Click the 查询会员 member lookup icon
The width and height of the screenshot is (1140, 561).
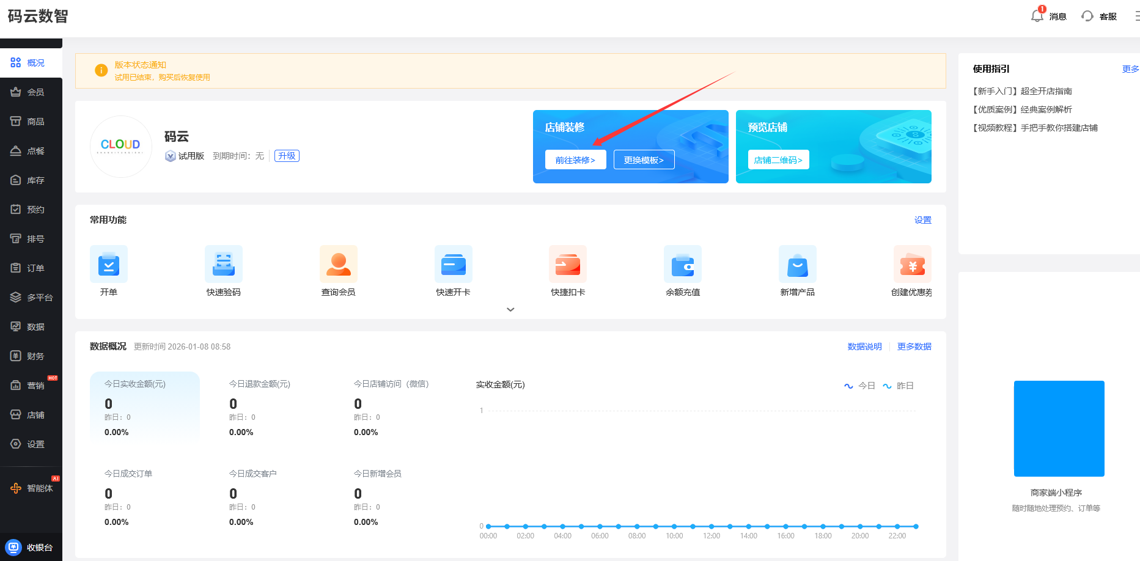tap(339, 264)
